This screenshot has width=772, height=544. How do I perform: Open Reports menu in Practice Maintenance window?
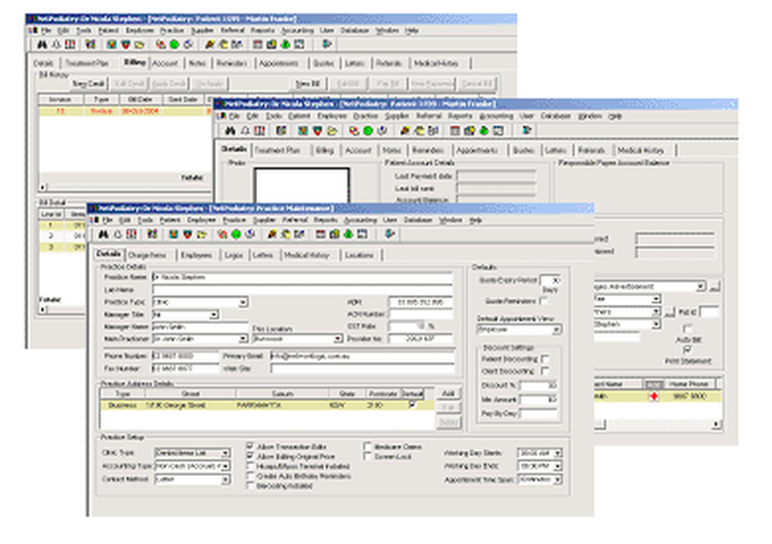tap(326, 220)
